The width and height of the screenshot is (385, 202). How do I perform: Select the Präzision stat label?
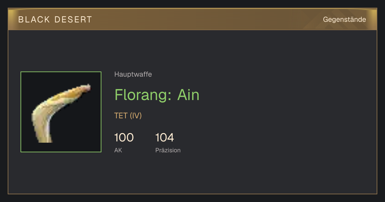click(x=168, y=150)
